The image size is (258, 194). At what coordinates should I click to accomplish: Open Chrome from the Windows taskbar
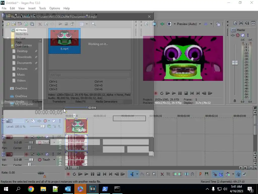[31, 189]
